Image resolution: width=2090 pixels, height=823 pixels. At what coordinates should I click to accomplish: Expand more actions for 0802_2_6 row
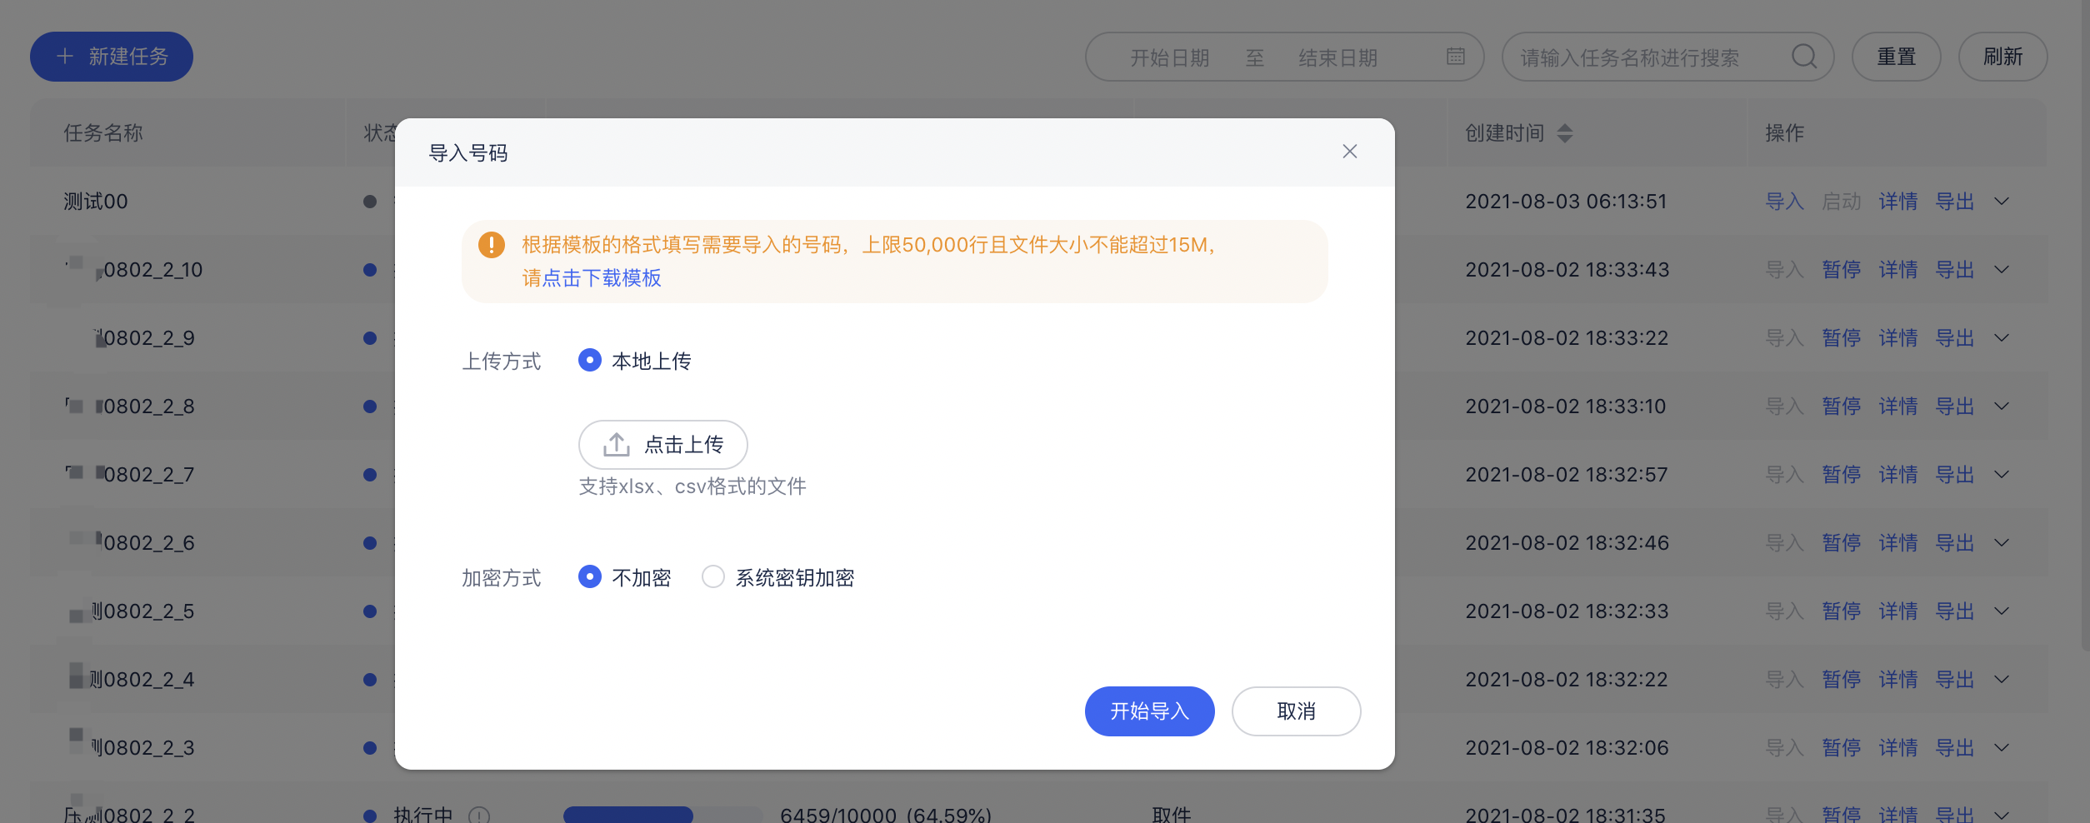coord(2002,543)
